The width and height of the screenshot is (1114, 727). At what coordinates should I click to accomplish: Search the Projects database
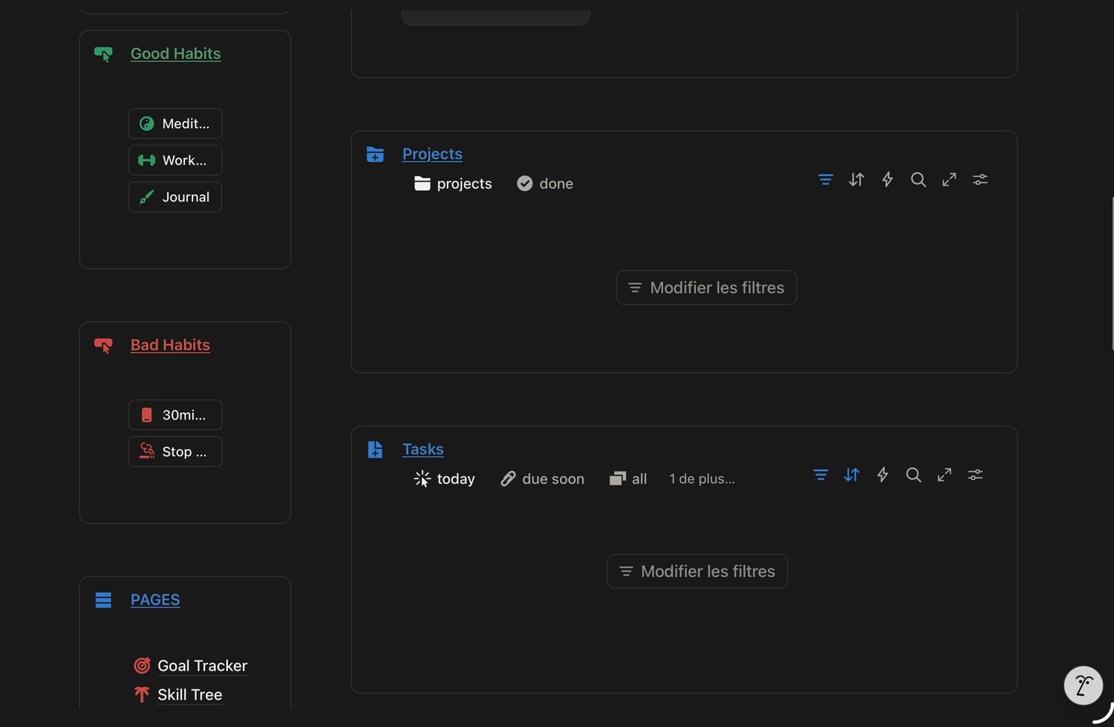click(918, 180)
